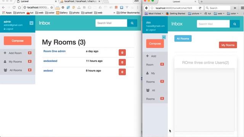Close the Laravel tab in Chrome
244x137 pixels.
(x=56, y=2)
